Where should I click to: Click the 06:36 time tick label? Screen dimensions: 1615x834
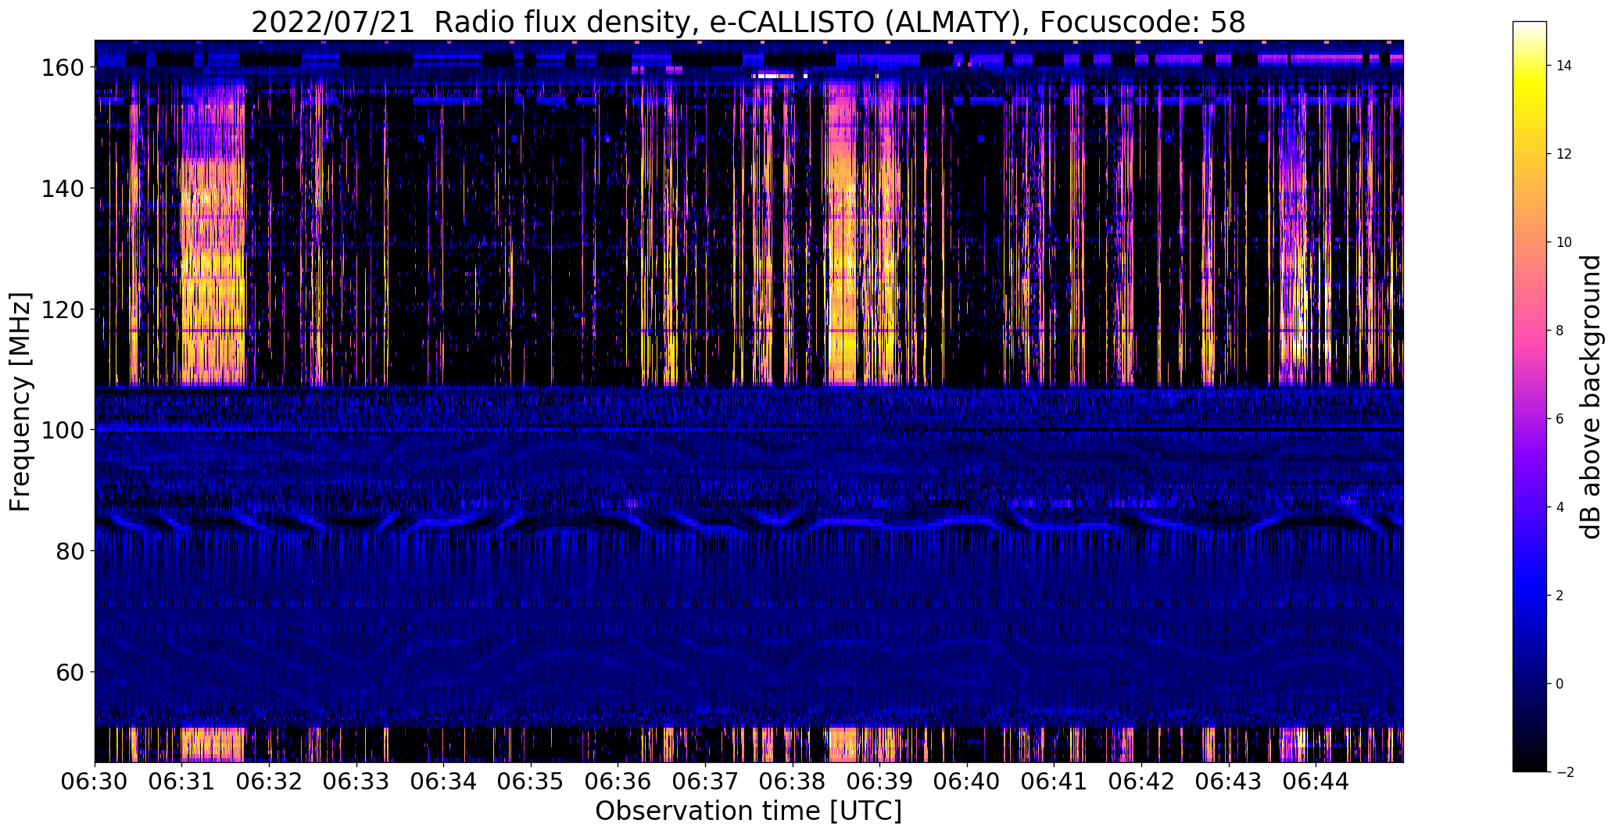tap(618, 781)
